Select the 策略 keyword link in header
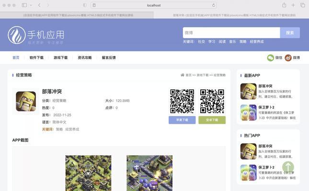This screenshot has width=309, height=191. 243,42
